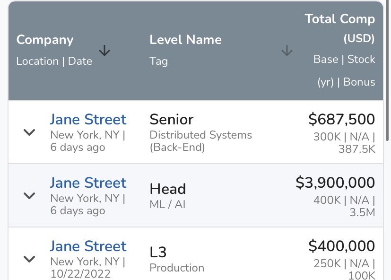Click the L3 level name cell
Viewport: 391px width, 280px height.
tap(158, 252)
